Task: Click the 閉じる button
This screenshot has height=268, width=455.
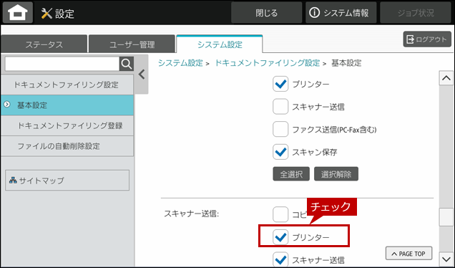Action: 266,13
